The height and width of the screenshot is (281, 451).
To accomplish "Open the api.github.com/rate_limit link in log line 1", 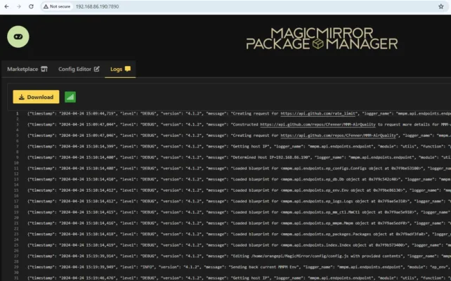I will click(319, 114).
